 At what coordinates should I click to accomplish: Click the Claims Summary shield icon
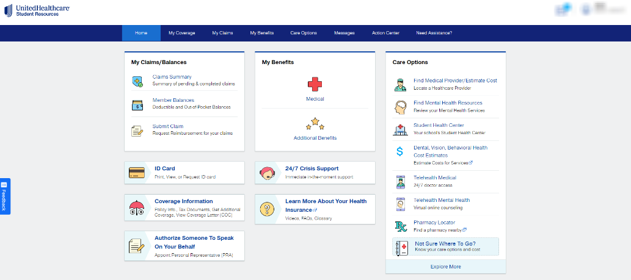[x=137, y=82]
